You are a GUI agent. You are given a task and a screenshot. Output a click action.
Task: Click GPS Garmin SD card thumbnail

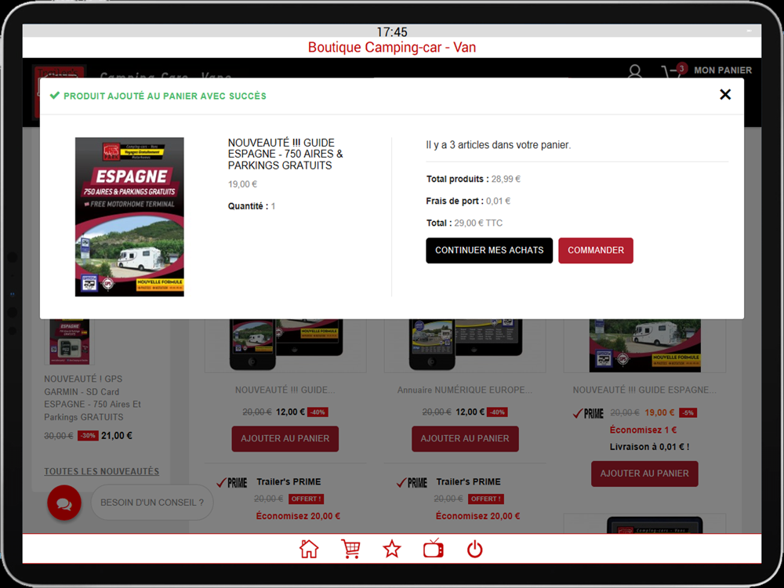pyautogui.click(x=70, y=342)
